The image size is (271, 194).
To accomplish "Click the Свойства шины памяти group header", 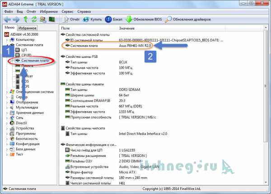I will (82, 84).
